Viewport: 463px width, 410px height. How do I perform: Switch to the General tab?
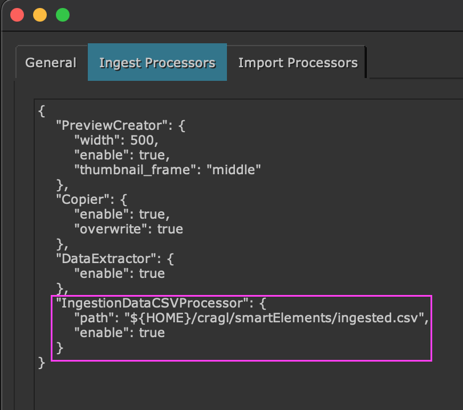[x=51, y=63]
